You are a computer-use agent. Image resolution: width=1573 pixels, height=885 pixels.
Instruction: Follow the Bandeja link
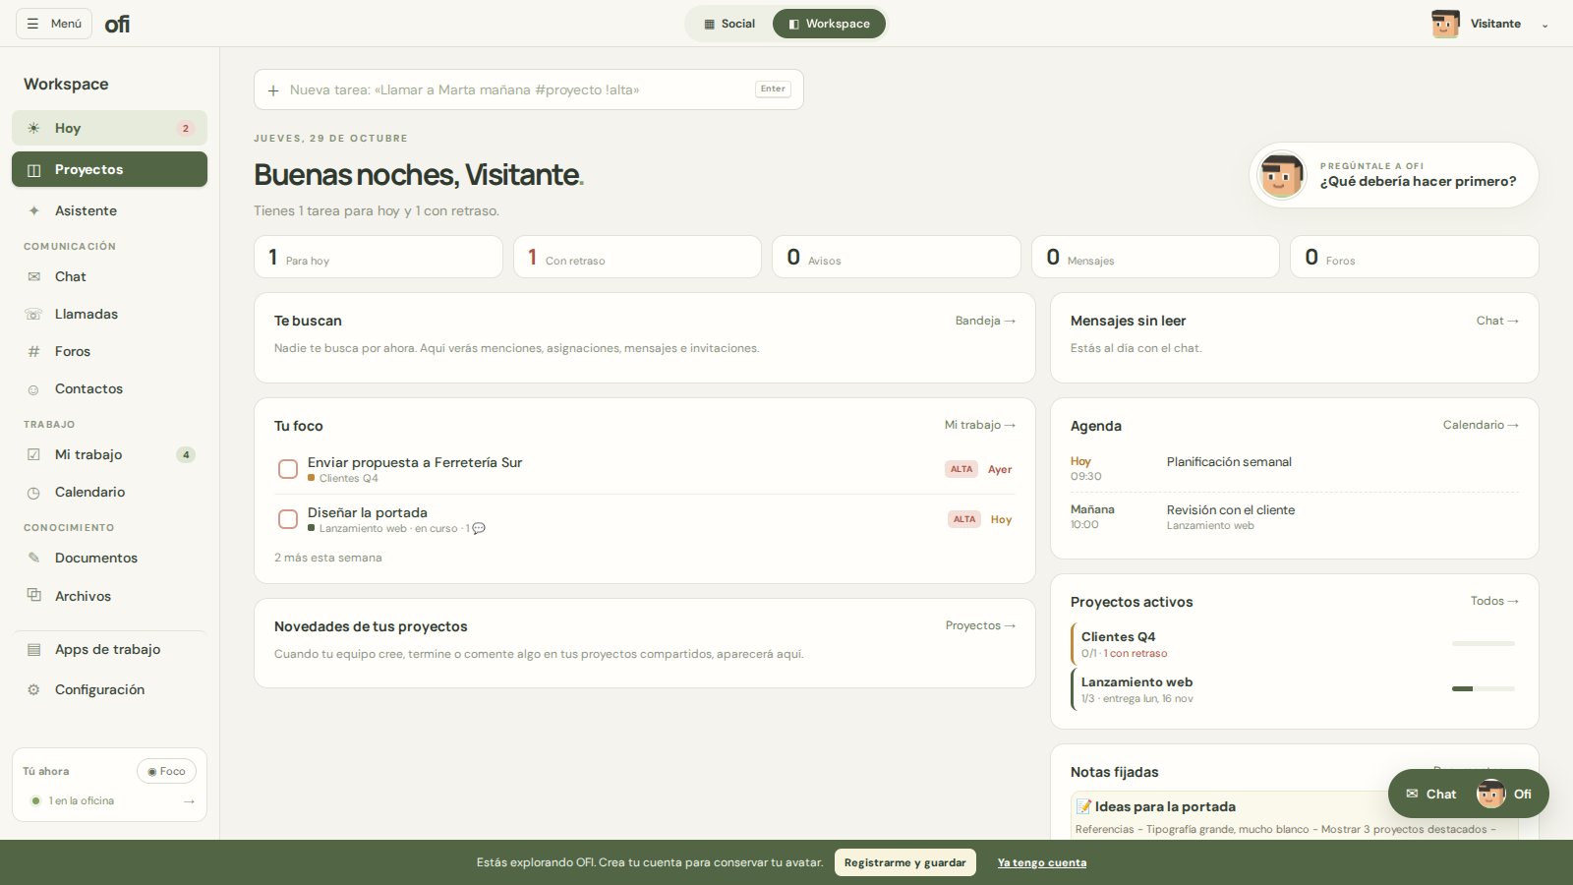(x=985, y=321)
